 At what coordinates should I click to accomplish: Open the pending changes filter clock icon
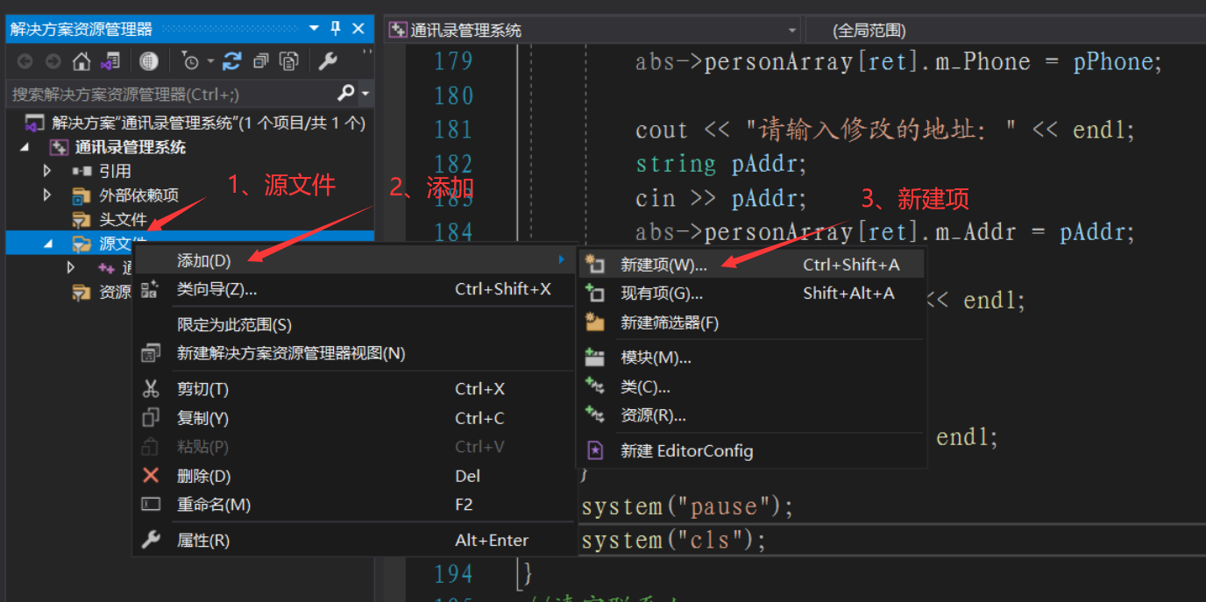pyautogui.click(x=190, y=61)
